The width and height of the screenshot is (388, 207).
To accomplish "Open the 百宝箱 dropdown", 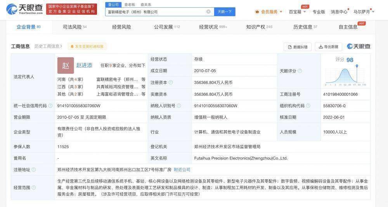I will (297, 12).
